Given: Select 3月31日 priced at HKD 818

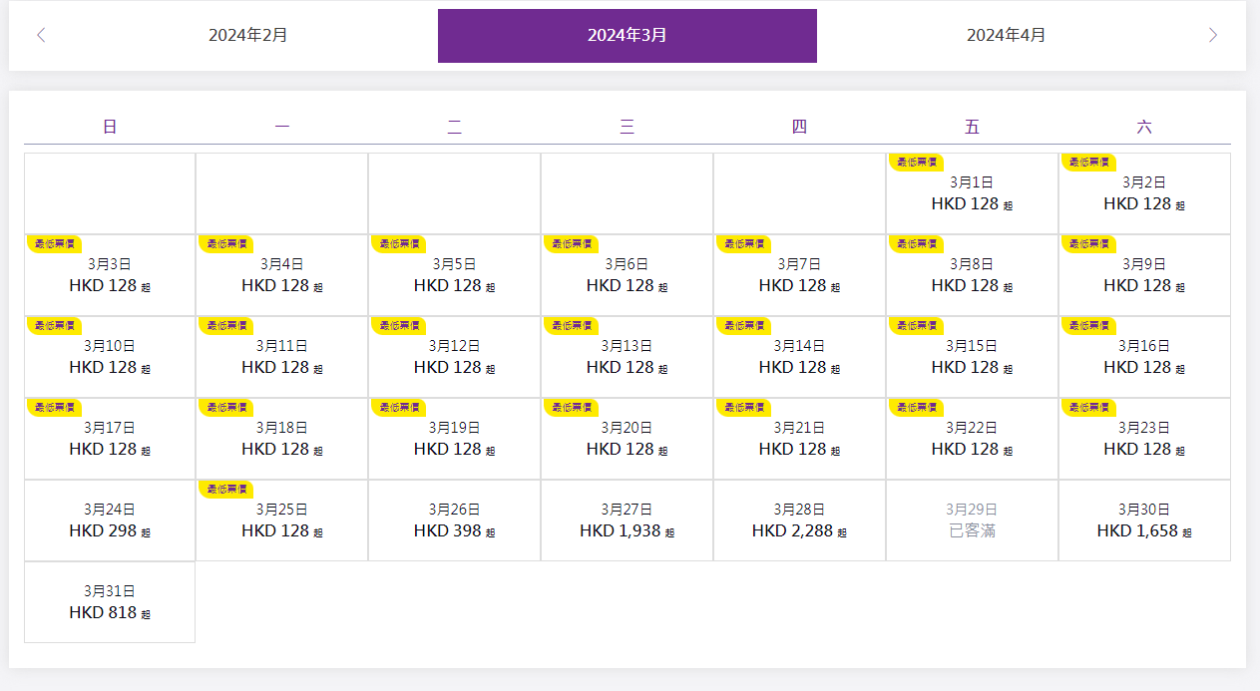Looking at the screenshot, I should (110, 602).
